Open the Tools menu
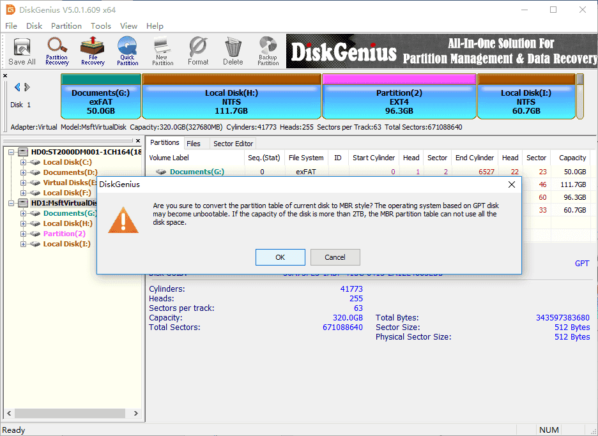The width and height of the screenshot is (598, 436). 100,26
